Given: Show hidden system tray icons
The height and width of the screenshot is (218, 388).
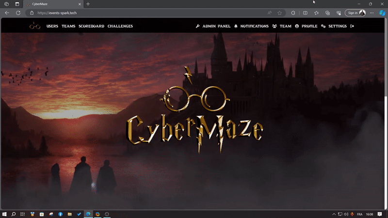Looking at the screenshot, I should coord(334,214).
